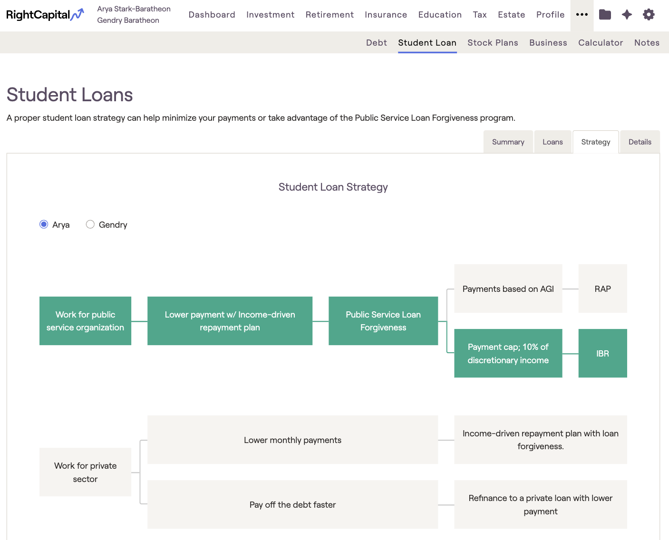This screenshot has height=540, width=669.
Task: Click the Arya Stark-Baratheon client name
Action: point(134,9)
